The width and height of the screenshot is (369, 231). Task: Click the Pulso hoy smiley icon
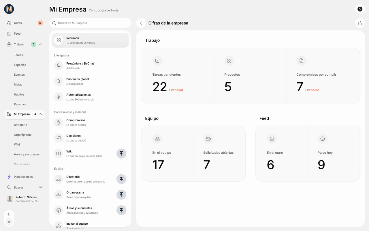pyautogui.click(x=322, y=139)
